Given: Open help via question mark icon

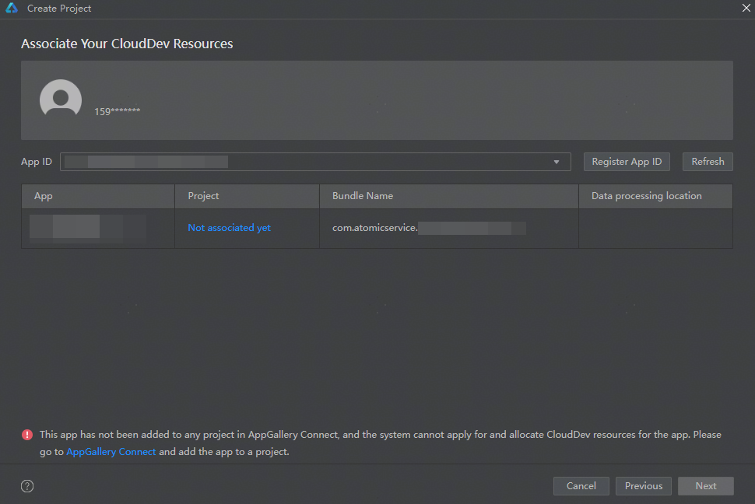Looking at the screenshot, I should point(27,486).
